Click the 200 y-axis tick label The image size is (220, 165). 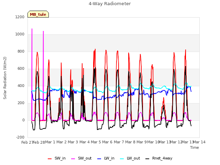(x=21, y=103)
